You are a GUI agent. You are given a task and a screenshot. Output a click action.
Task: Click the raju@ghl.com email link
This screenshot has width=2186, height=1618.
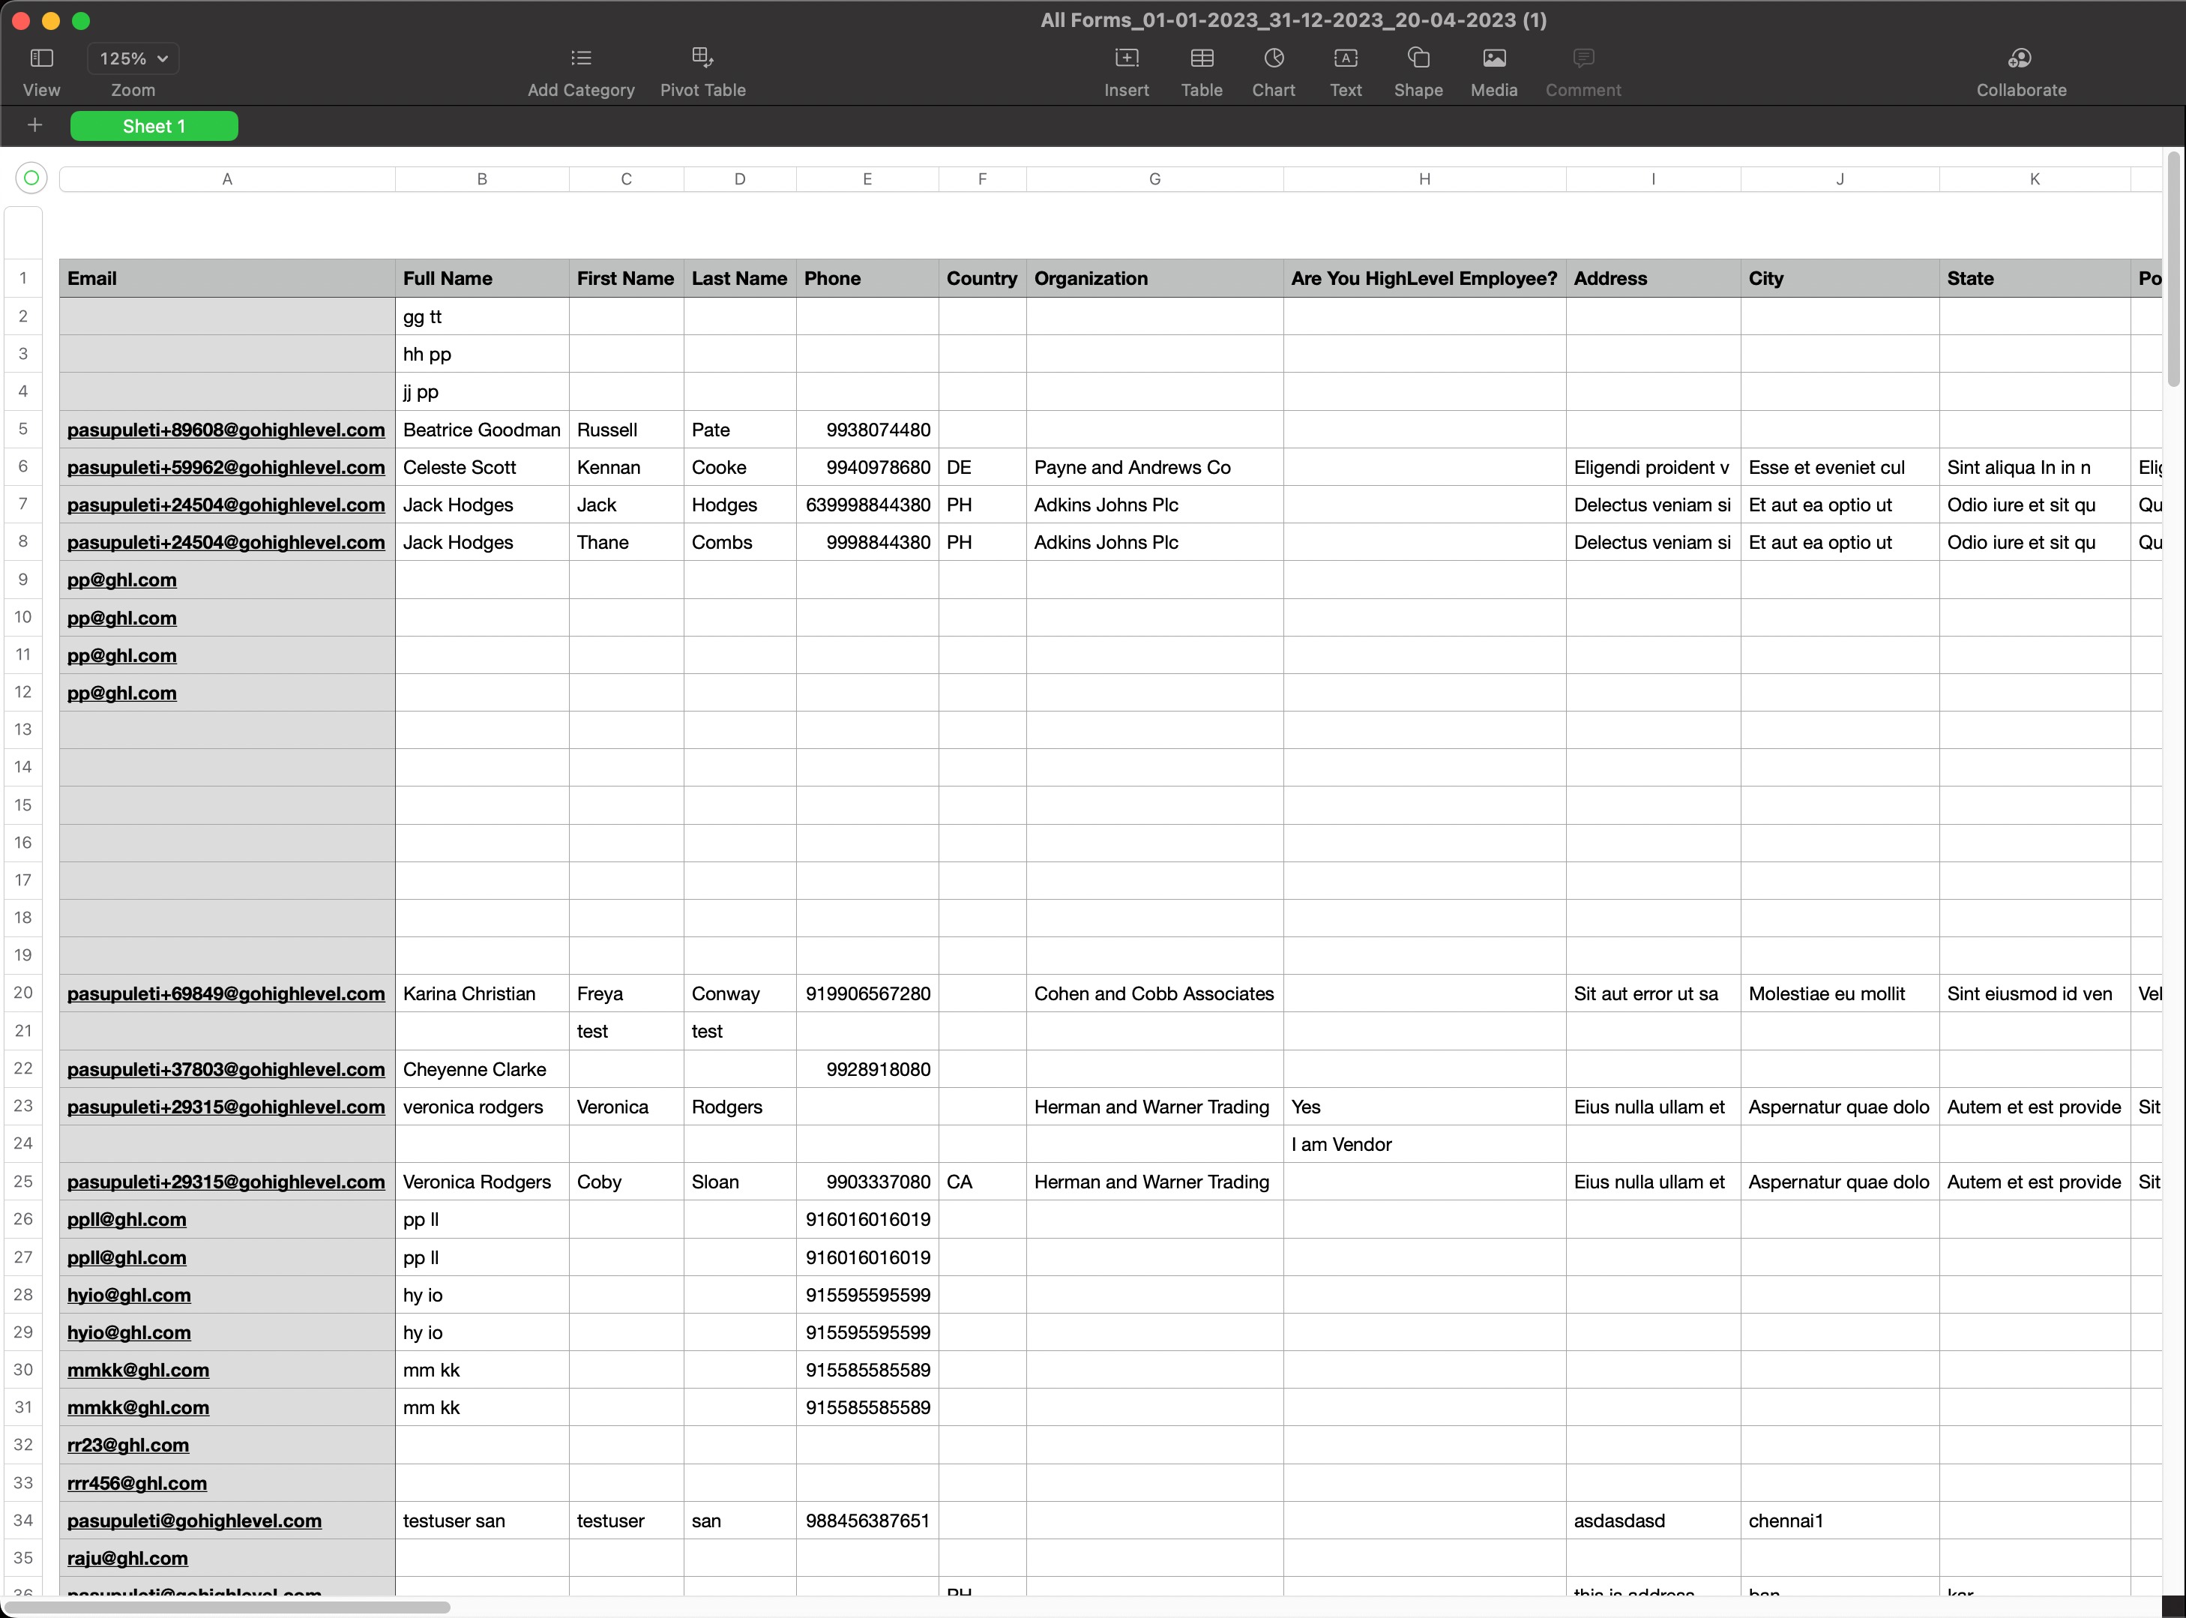pos(127,1558)
